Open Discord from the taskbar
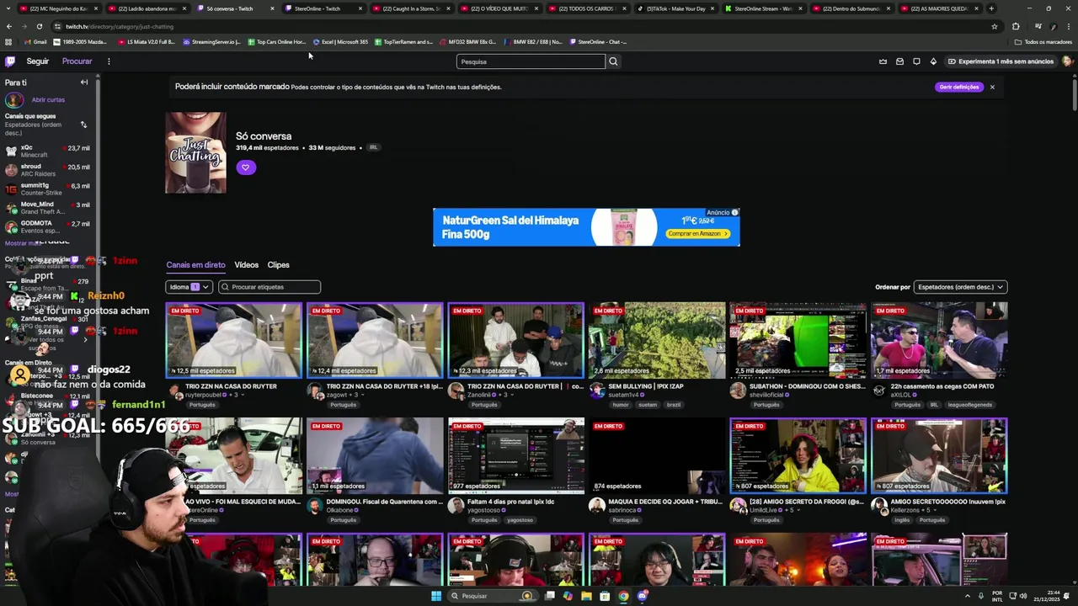The height and width of the screenshot is (606, 1078). tap(642, 596)
